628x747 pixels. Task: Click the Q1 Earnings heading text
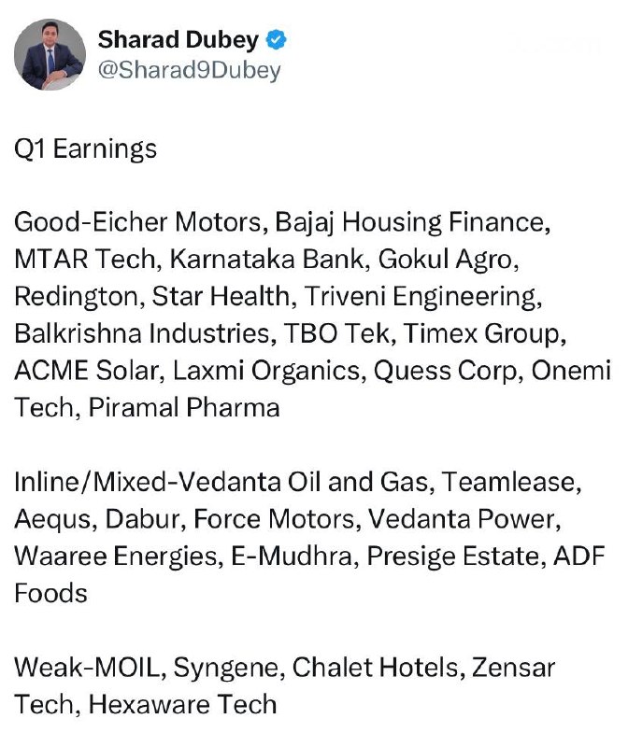[86, 149]
